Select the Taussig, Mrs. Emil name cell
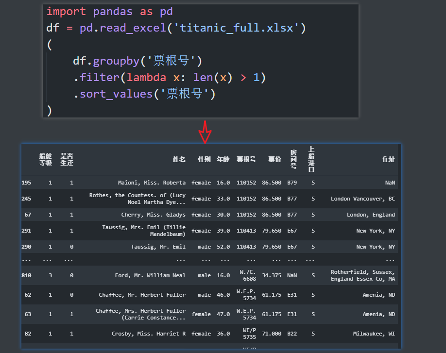The height and width of the screenshot is (353, 446). 144,231
